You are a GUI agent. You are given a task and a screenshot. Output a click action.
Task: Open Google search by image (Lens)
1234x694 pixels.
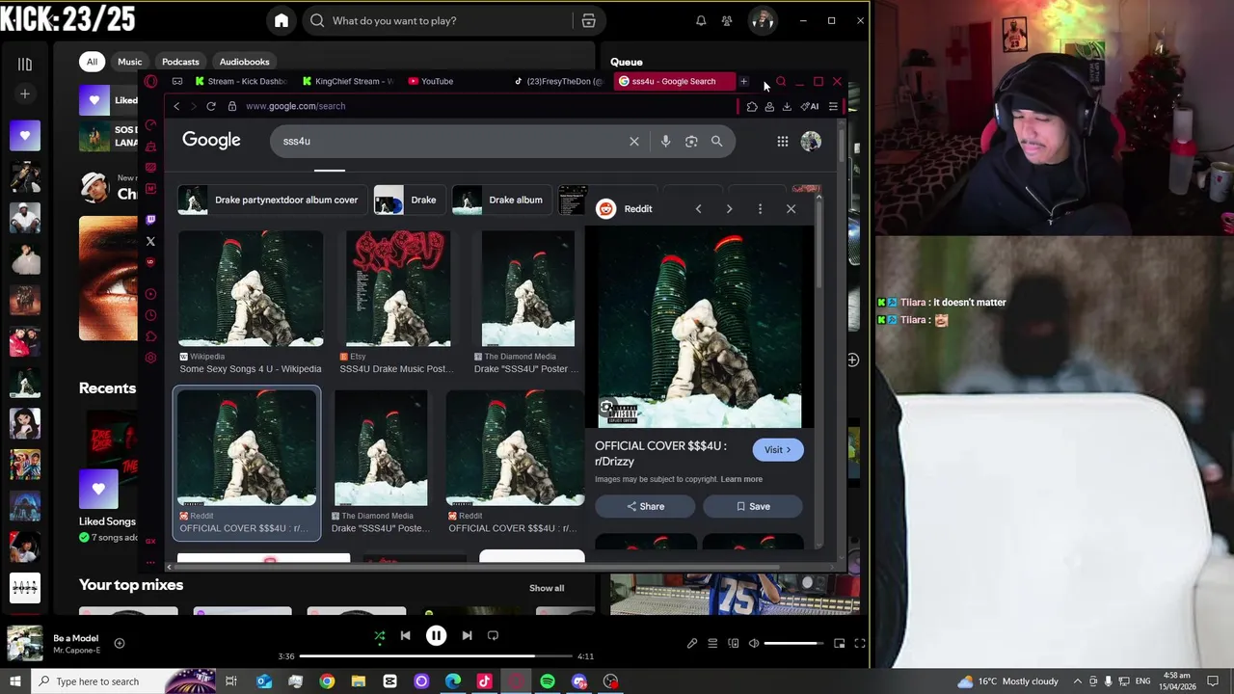tap(691, 142)
